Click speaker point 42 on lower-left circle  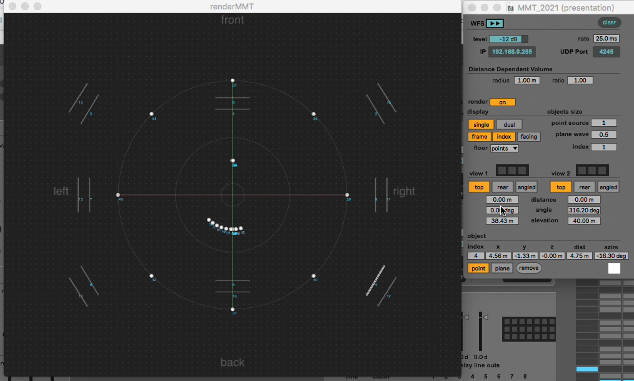click(x=151, y=276)
